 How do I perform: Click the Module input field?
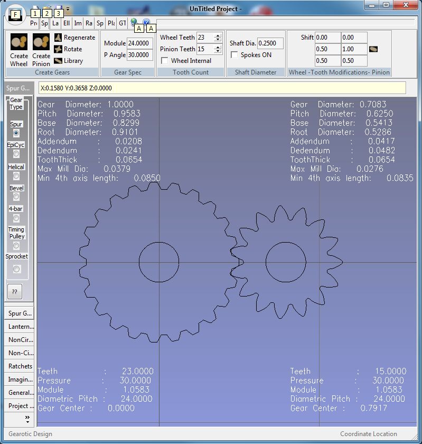[140, 43]
